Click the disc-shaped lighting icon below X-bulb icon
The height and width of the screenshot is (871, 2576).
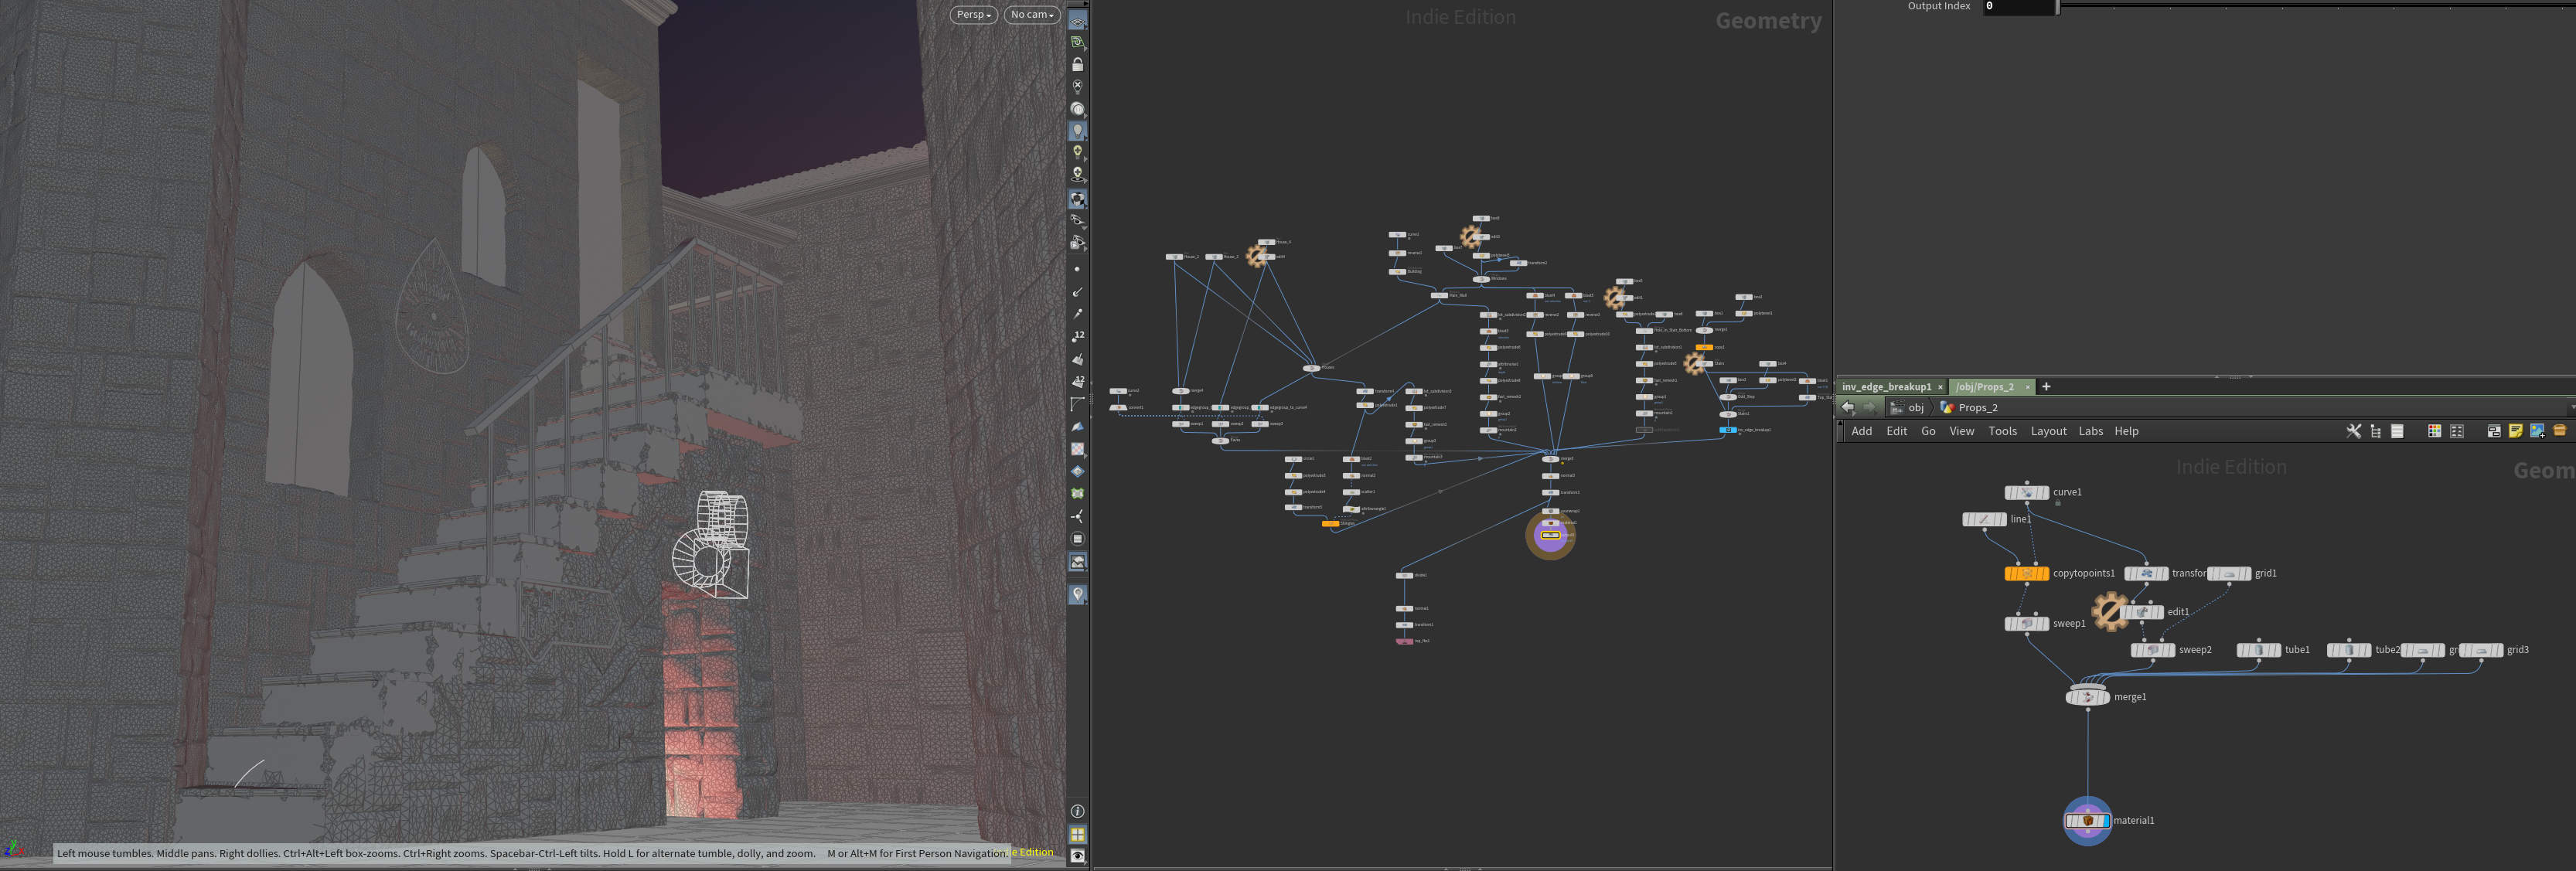point(1077,108)
